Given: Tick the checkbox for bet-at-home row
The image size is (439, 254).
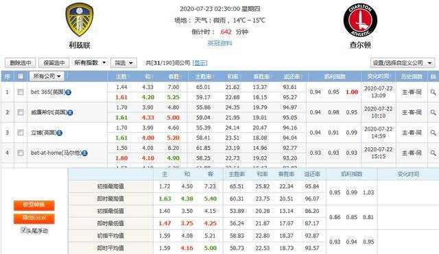Looking at the screenshot, I should tap(21, 153).
